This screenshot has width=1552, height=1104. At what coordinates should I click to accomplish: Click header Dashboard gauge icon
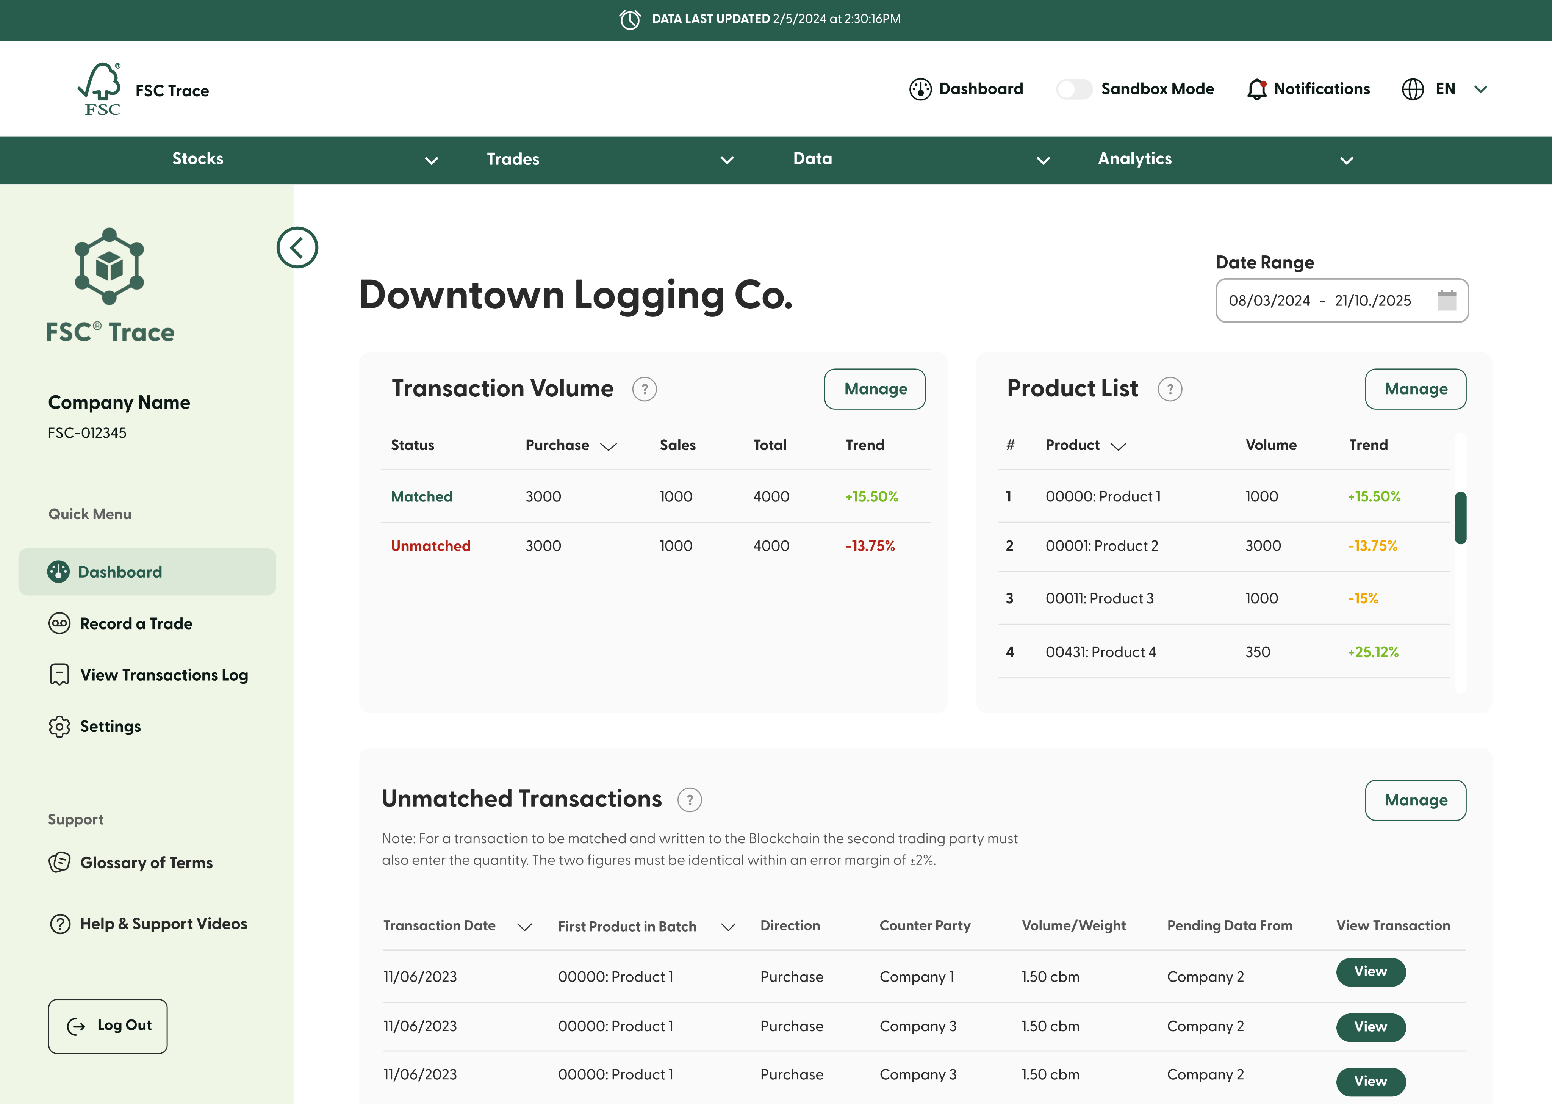coord(920,89)
